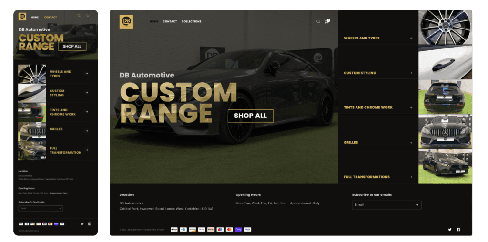Click the DB logo in desktop header

(x=126, y=22)
